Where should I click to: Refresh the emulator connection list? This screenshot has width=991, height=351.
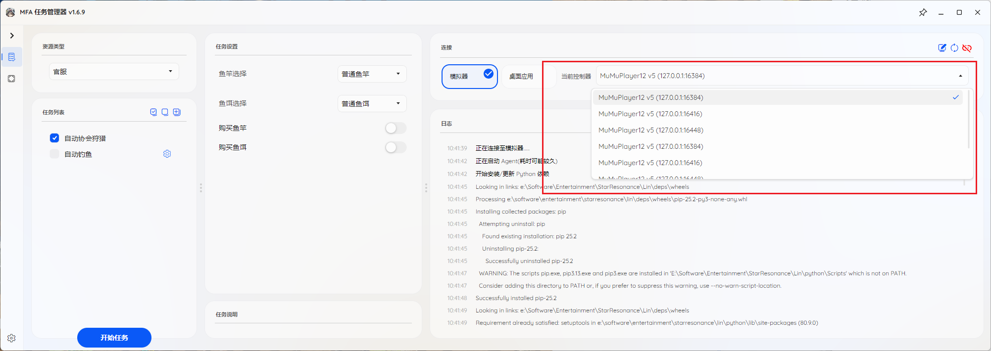954,48
